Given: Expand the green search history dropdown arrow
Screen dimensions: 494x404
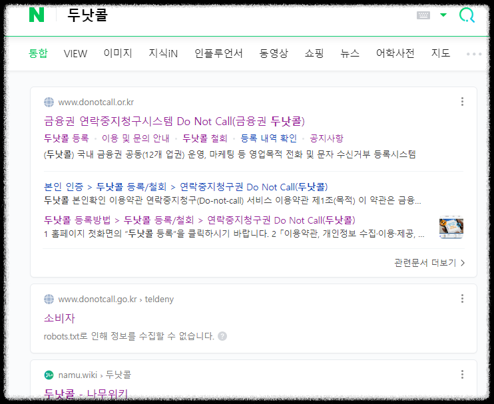Looking at the screenshot, I should point(443,15).
